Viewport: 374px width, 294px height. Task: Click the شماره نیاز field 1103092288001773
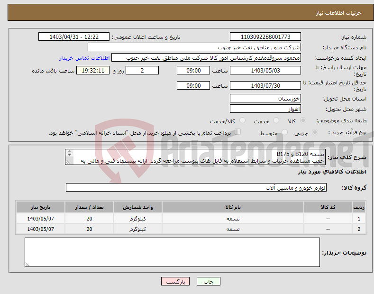pos(265,37)
